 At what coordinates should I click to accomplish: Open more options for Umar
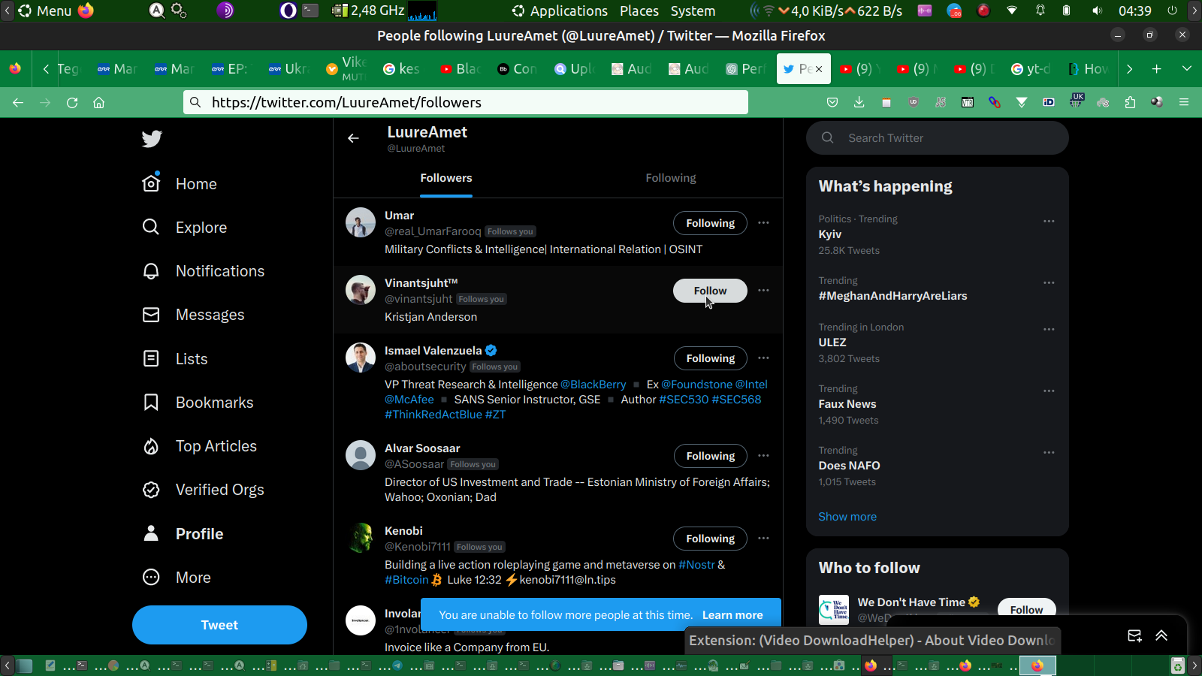(x=763, y=223)
